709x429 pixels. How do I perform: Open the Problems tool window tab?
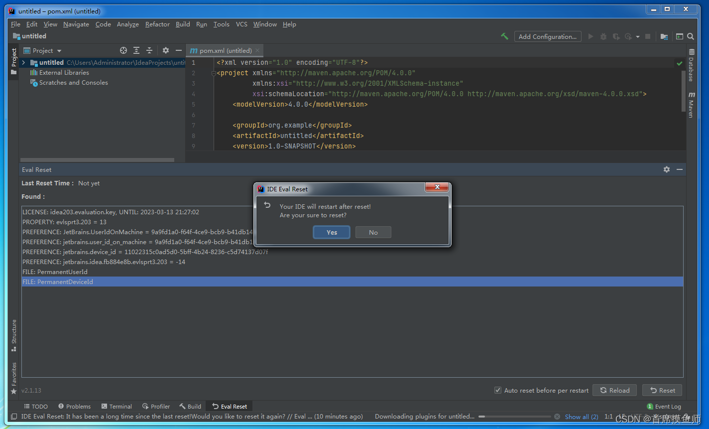coord(74,406)
